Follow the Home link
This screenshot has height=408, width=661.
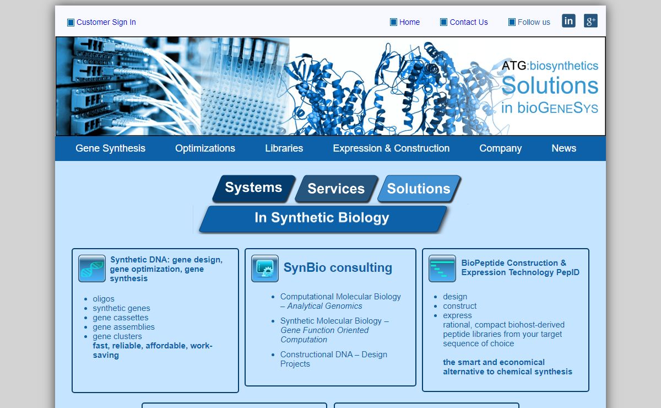(410, 22)
